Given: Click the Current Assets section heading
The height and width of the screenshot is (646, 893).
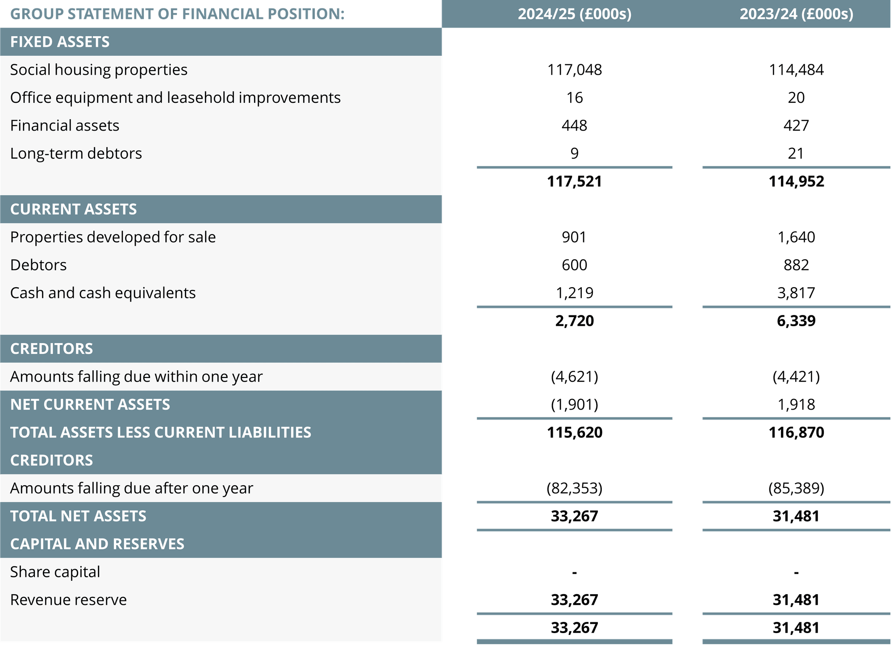Looking at the screenshot, I should pos(74,209).
